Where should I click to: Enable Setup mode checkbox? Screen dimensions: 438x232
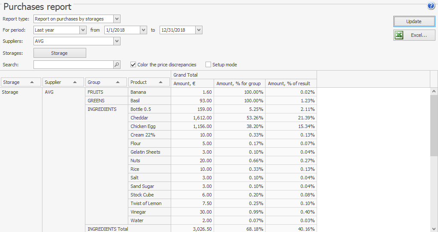[208, 65]
